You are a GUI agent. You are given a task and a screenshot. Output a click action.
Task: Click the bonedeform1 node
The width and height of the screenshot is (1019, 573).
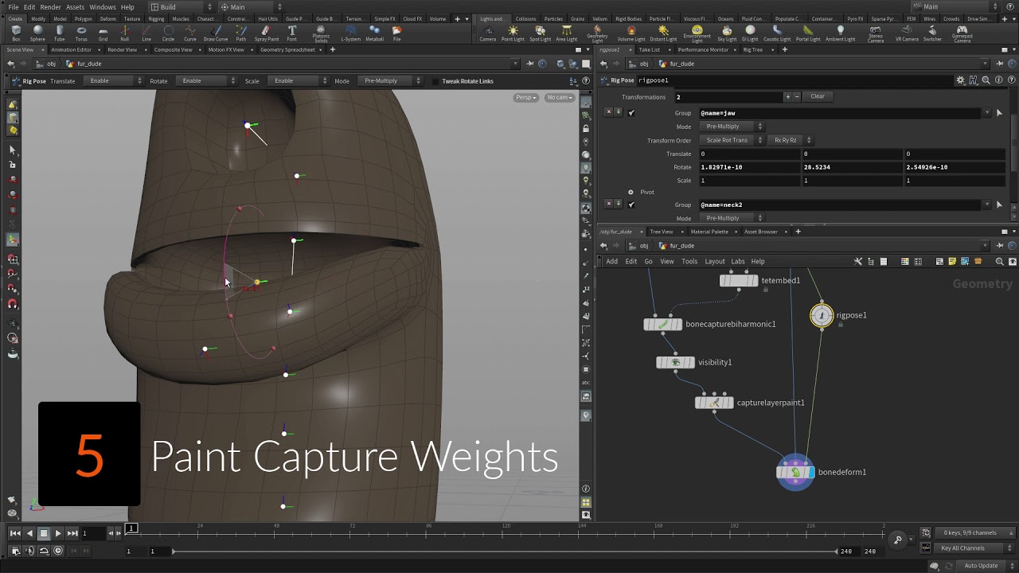(x=795, y=472)
